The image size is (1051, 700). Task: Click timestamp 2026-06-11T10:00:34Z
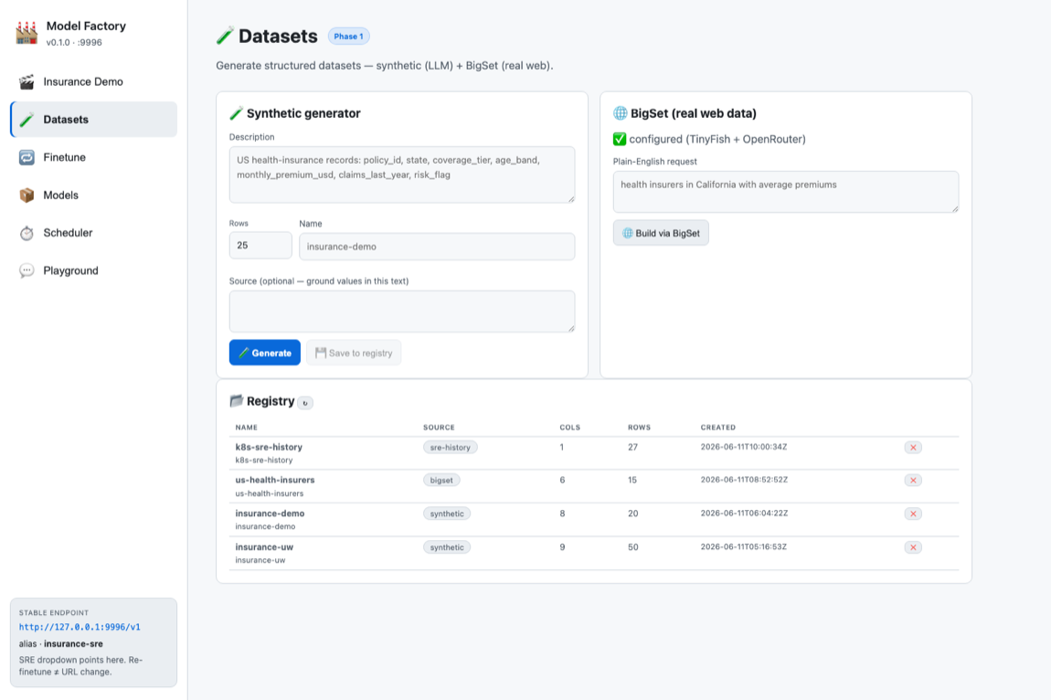pyautogui.click(x=744, y=447)
